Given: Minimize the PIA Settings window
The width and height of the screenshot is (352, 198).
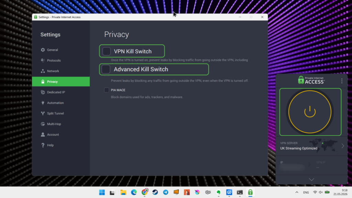Looking at the screenshot, I should [240, 17].
